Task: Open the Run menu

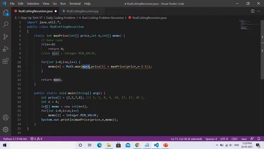Action: tap(63, 4)
